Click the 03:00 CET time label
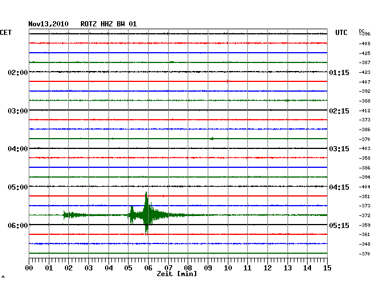 point(18,111)
